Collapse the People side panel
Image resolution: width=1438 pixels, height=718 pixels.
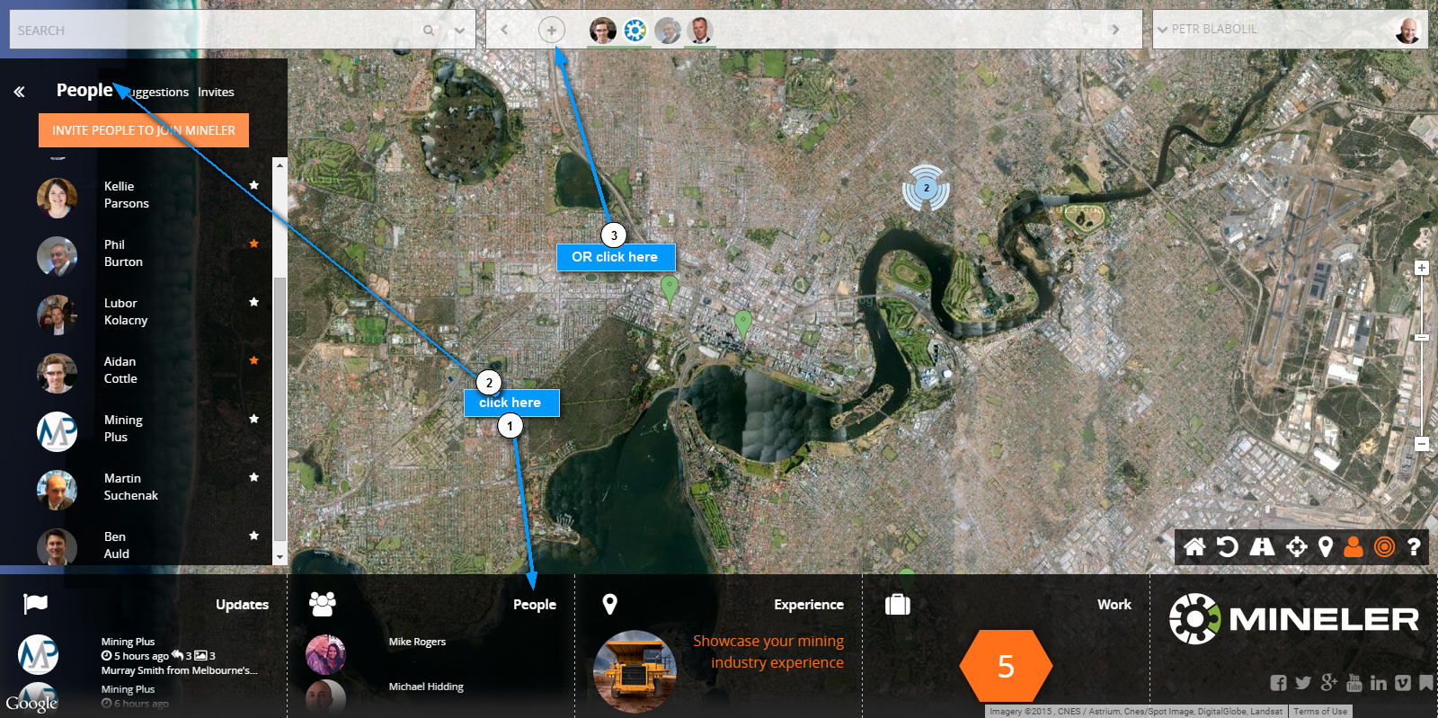pyautogui.click(x=19, y=92)
